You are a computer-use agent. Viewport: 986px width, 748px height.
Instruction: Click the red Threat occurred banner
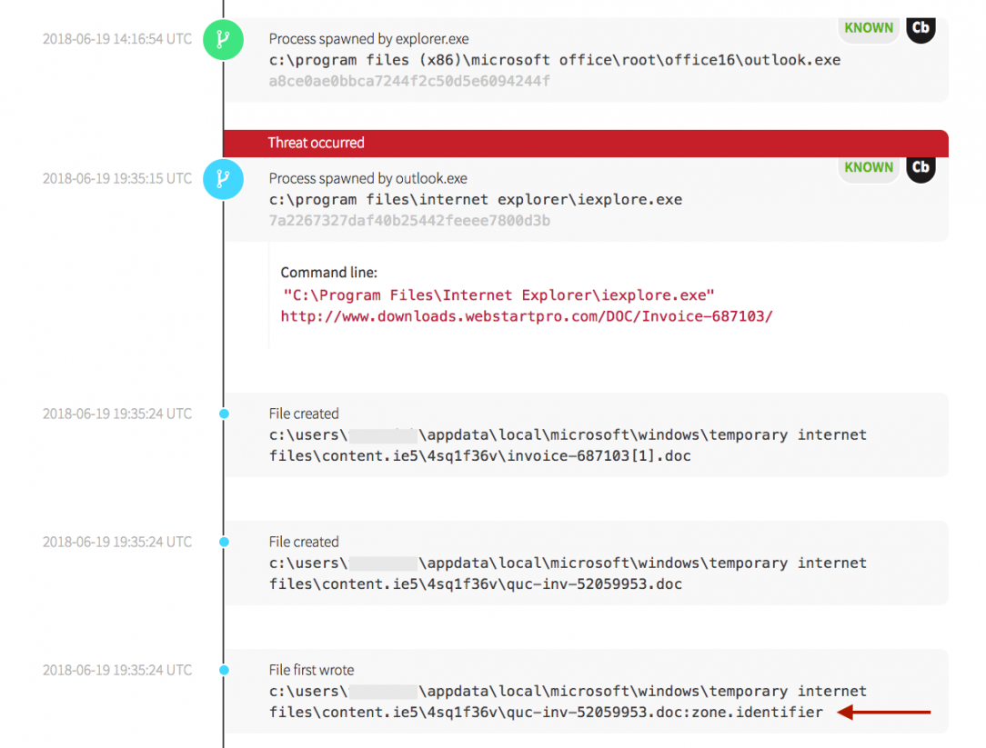pos(586,144)
